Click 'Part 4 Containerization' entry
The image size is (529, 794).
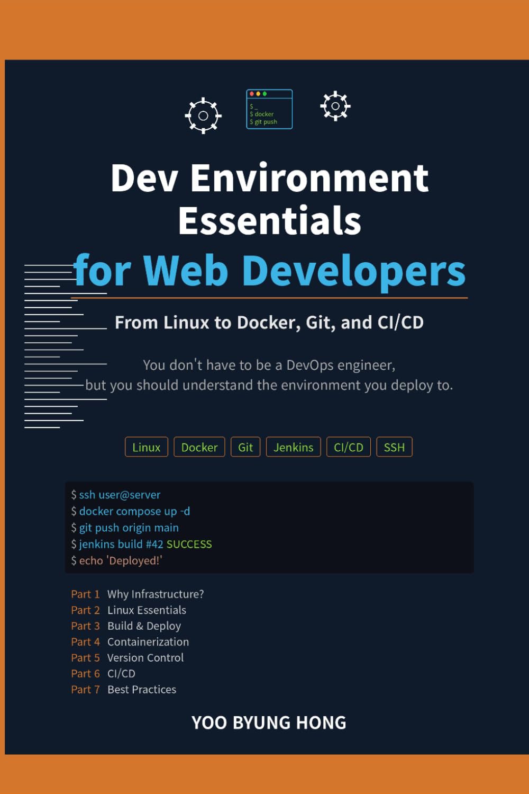click(130, 642)
